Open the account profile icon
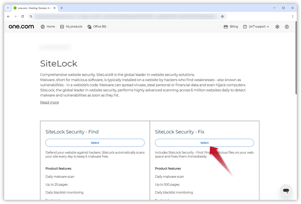Screen dimensions: 301x204 [287, 27]
